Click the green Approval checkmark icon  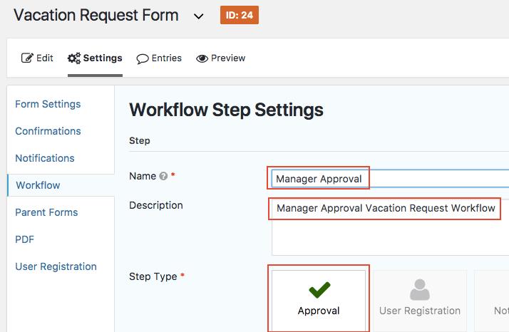(x=319, y=289)
